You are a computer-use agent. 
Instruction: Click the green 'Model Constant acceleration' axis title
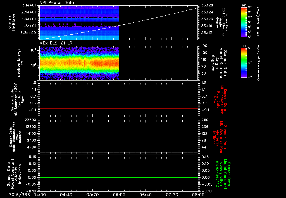(223, 175)
